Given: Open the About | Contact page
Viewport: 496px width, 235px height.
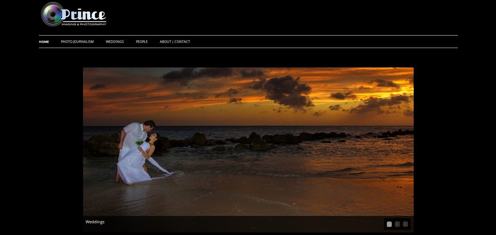Looking at the screenshot, I should (175, 42).
